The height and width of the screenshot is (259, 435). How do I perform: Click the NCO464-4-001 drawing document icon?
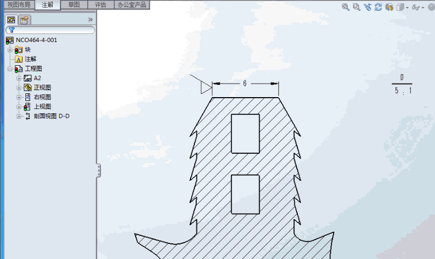coord(9,40)
